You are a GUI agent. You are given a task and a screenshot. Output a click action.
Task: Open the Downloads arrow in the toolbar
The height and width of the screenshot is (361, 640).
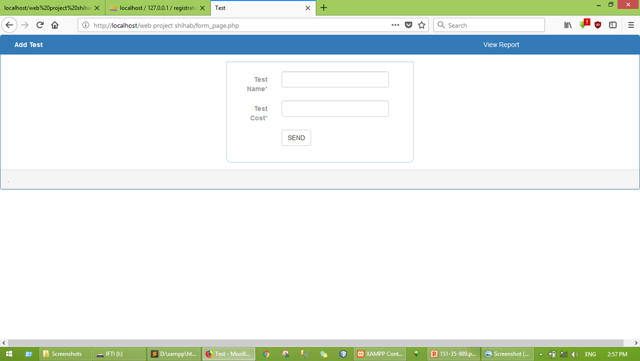coord(583,25)
